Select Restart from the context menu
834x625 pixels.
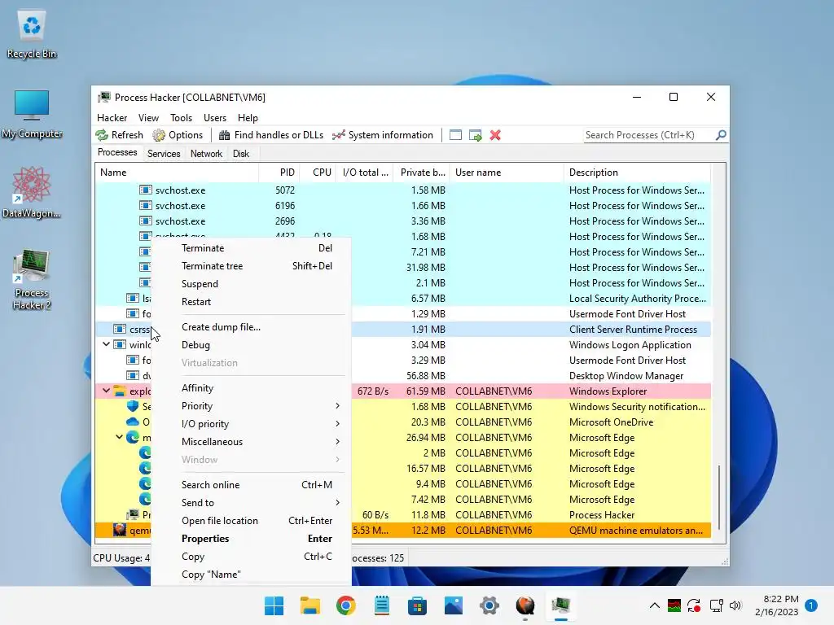(251, 302)
